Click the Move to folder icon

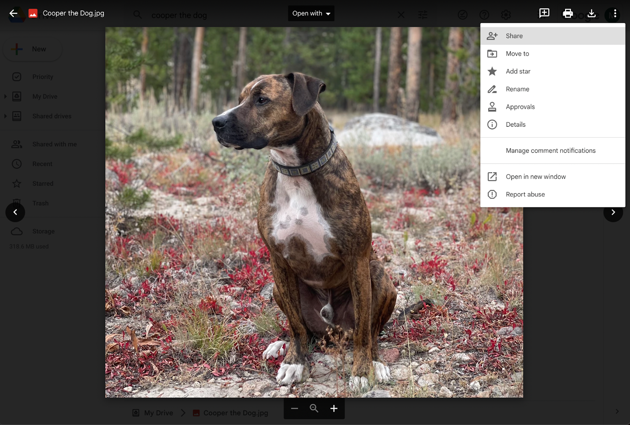(492, 54)
